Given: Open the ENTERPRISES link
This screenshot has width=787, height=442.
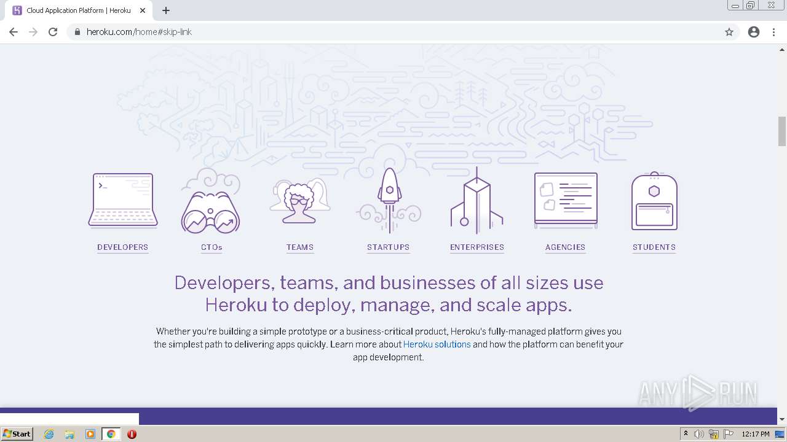Looking at the screenshot, I should tap(477, 247).
